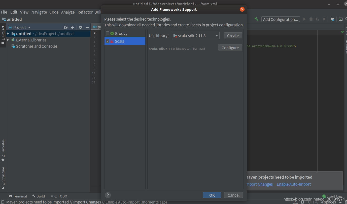Open the Refactor menu
Screen dimensions: 347x204
[85, 12]
